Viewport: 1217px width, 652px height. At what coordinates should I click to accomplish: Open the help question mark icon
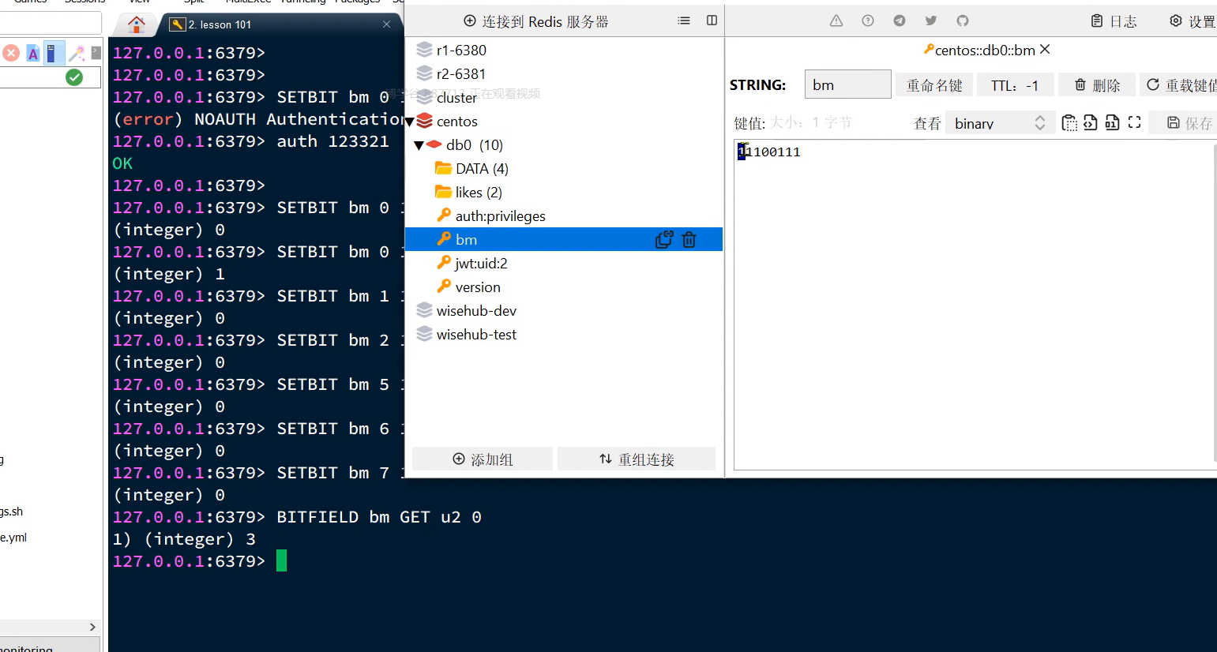pos(868,21)
